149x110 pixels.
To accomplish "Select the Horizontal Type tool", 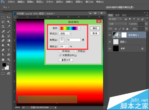I will [9, 50].
